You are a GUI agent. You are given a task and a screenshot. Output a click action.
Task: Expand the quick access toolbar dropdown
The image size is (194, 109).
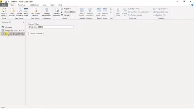(8, 2)
